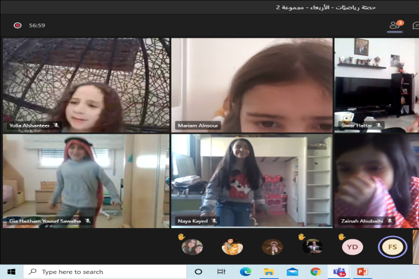Image resolution: width=419 pixels, height=279 pixels.
Task: Open the Windows Start menu
Action: click(x=11, y=272)
